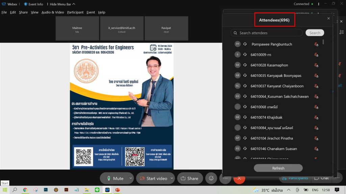Open the Participant menu
346x194 pixels.
click(x=75, y=12)
